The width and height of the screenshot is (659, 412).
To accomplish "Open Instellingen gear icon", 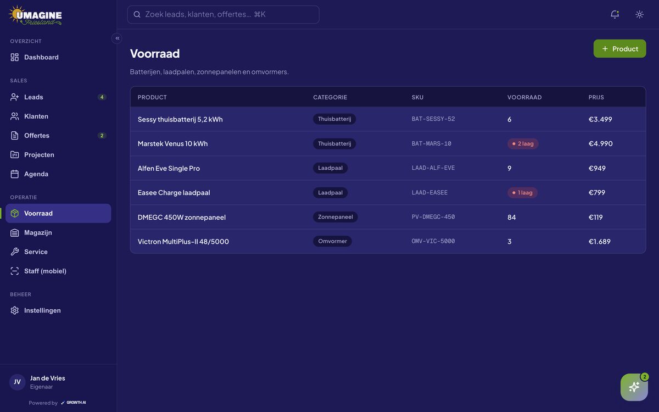I will pos(15,310).
